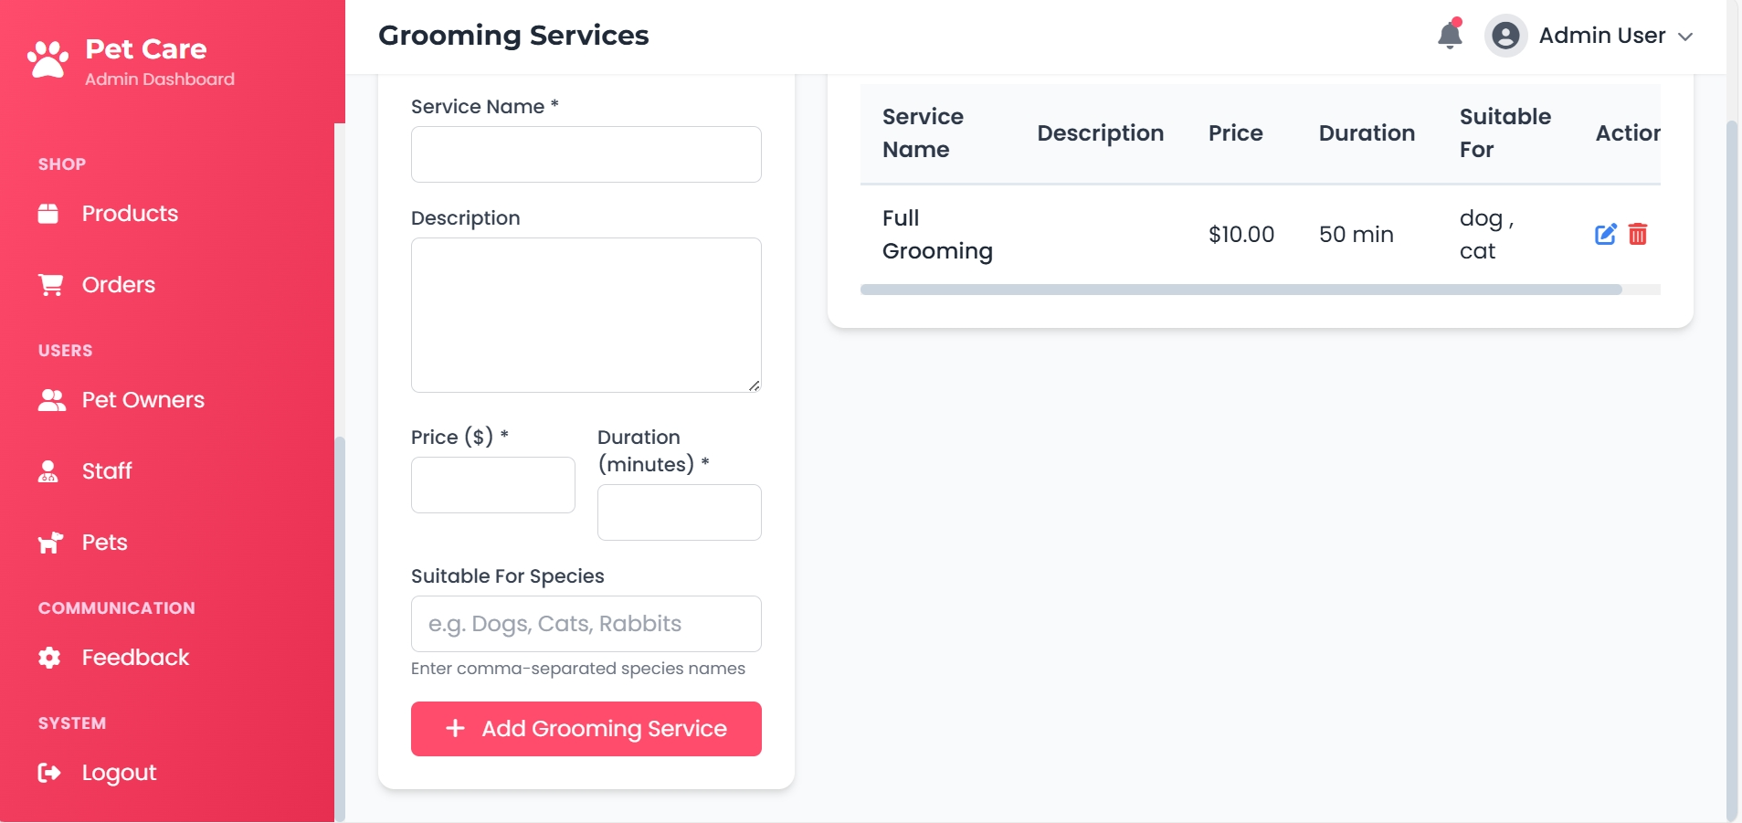The height and width of the screenshot is (823, 1742).
Task: Click the Add Grooming Service button
Action: 586,729
